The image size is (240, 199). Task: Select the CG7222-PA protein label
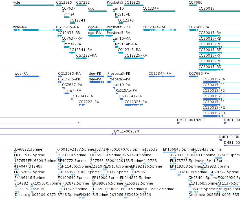[89, 102]
